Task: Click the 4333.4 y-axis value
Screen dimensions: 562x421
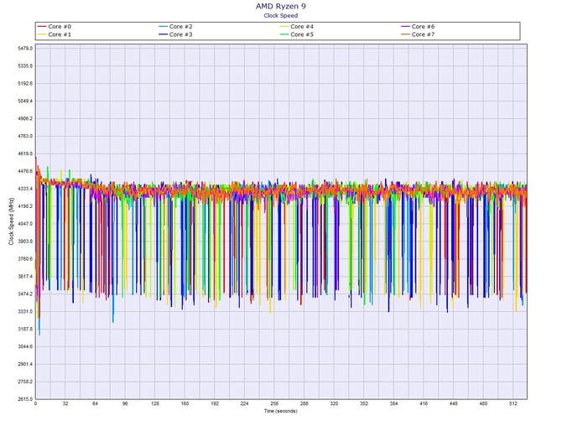Action: click(25, 189)
